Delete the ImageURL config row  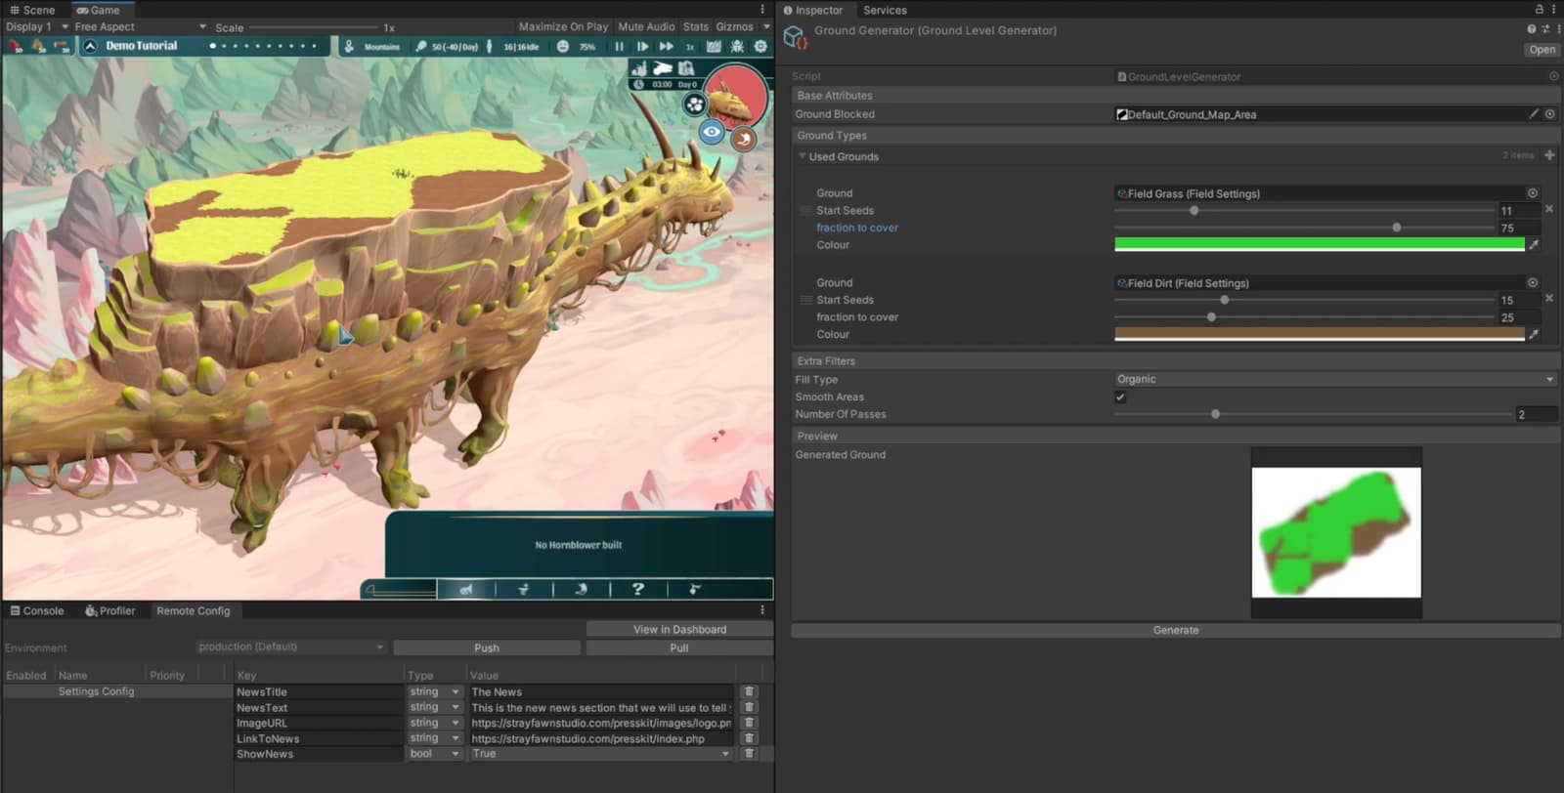(x=749, y=723)
